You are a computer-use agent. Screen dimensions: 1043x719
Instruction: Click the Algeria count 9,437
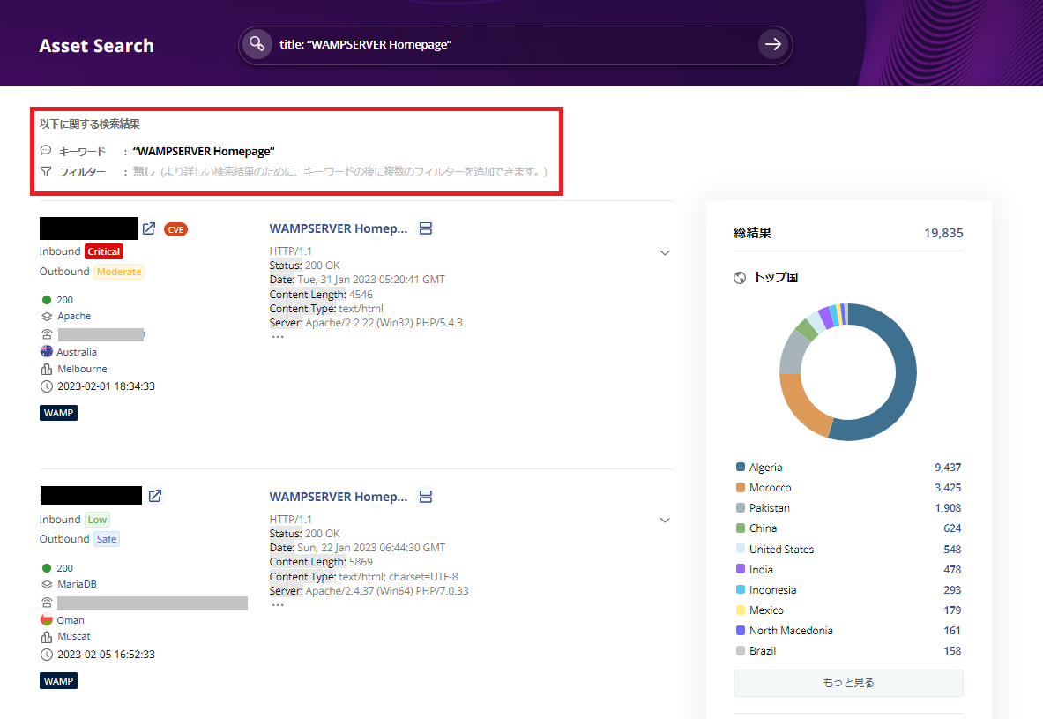coord(948,468)
